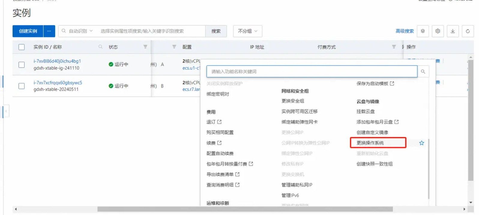Click the horizontal scrollbar at bottom

(x=245, y=209)
